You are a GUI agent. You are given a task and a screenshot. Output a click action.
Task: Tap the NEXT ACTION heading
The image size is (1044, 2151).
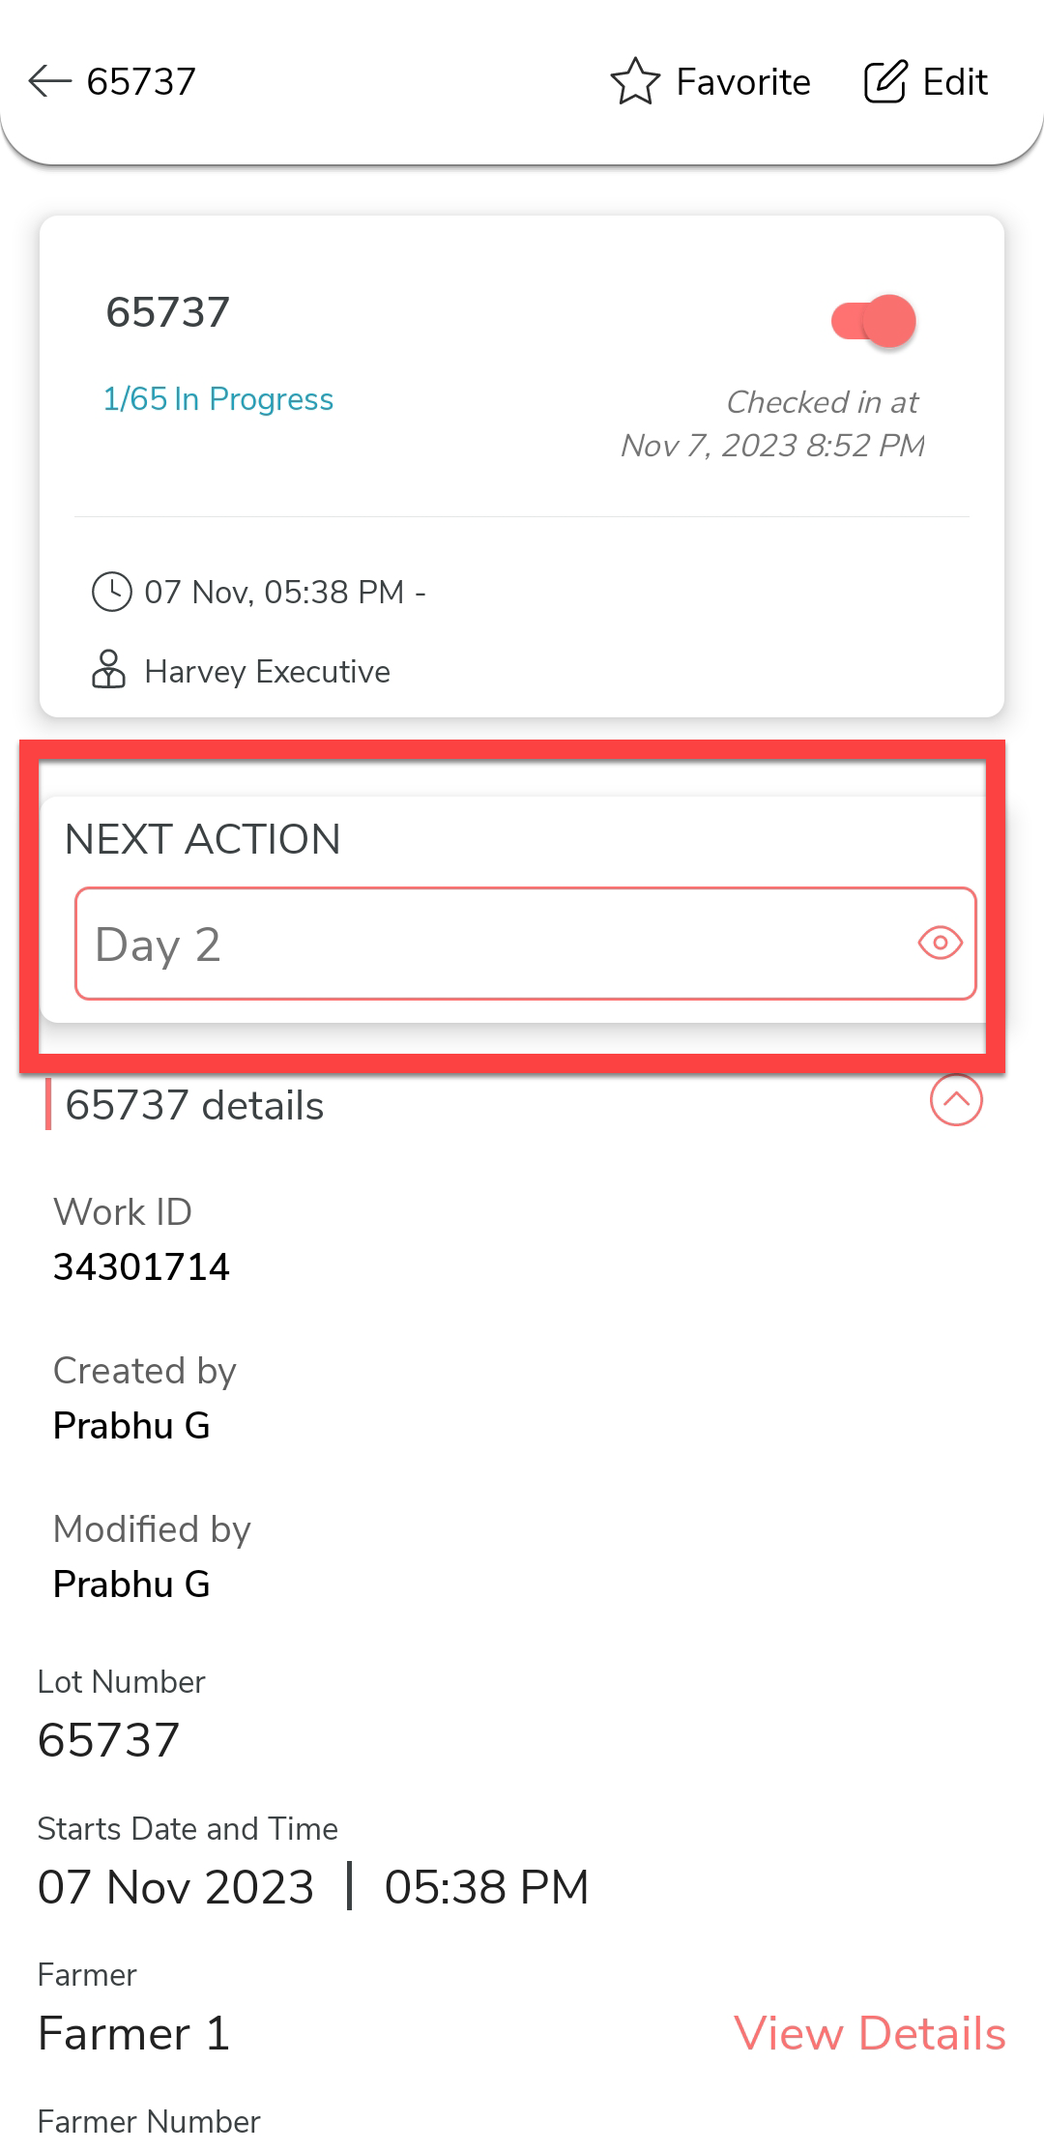point(202,839)
